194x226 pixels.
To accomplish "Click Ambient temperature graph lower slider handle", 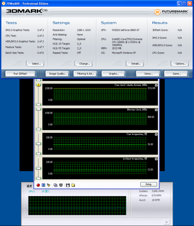I will click(38, 178).
